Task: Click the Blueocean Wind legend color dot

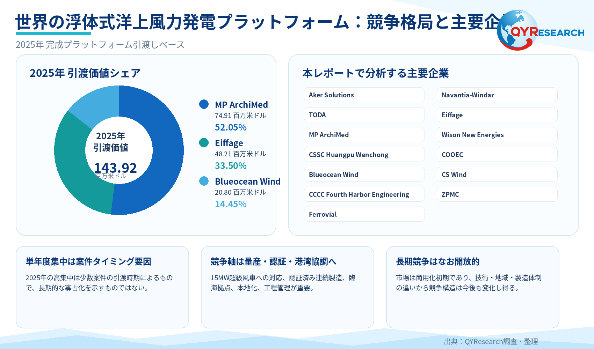Action: coord(204,181)
